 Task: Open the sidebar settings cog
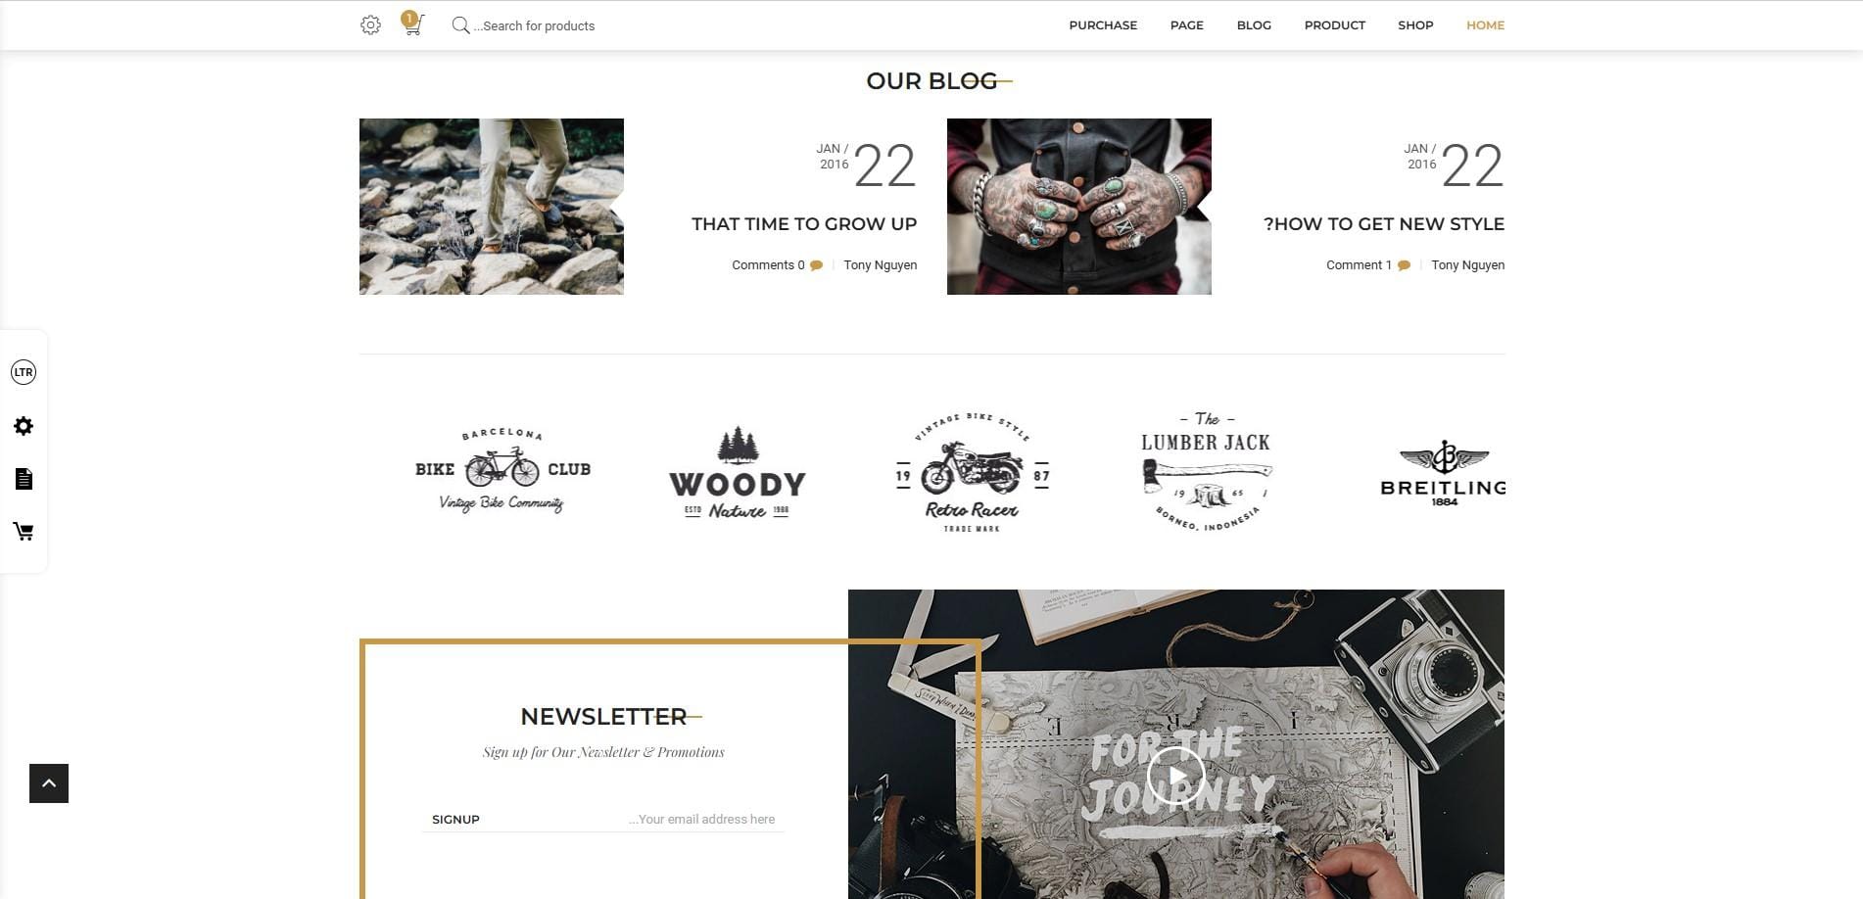coord(24,426)
